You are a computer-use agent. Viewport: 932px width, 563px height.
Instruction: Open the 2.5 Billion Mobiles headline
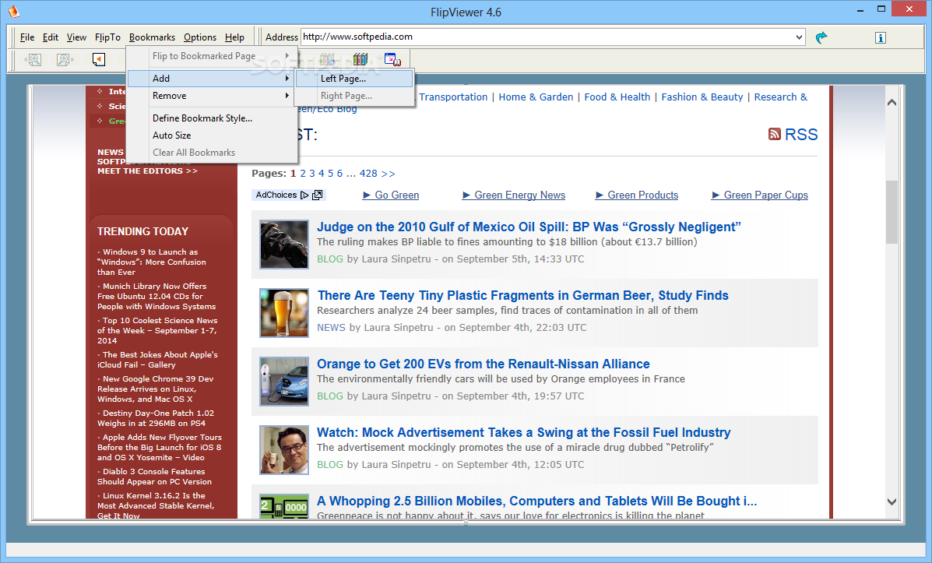point(536,501)
